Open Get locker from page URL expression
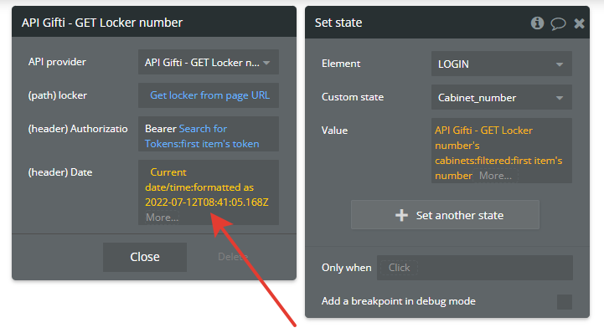The height and width of the screenshot is (333, 604). (209, 95)
